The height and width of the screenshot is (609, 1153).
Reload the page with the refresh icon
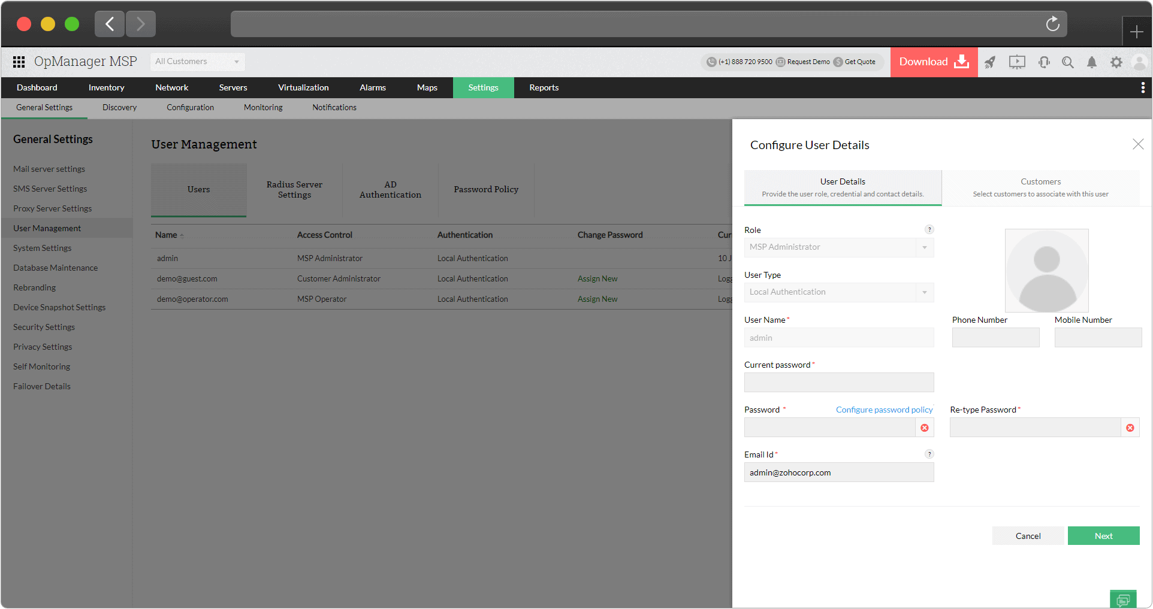coord(1053,24)
